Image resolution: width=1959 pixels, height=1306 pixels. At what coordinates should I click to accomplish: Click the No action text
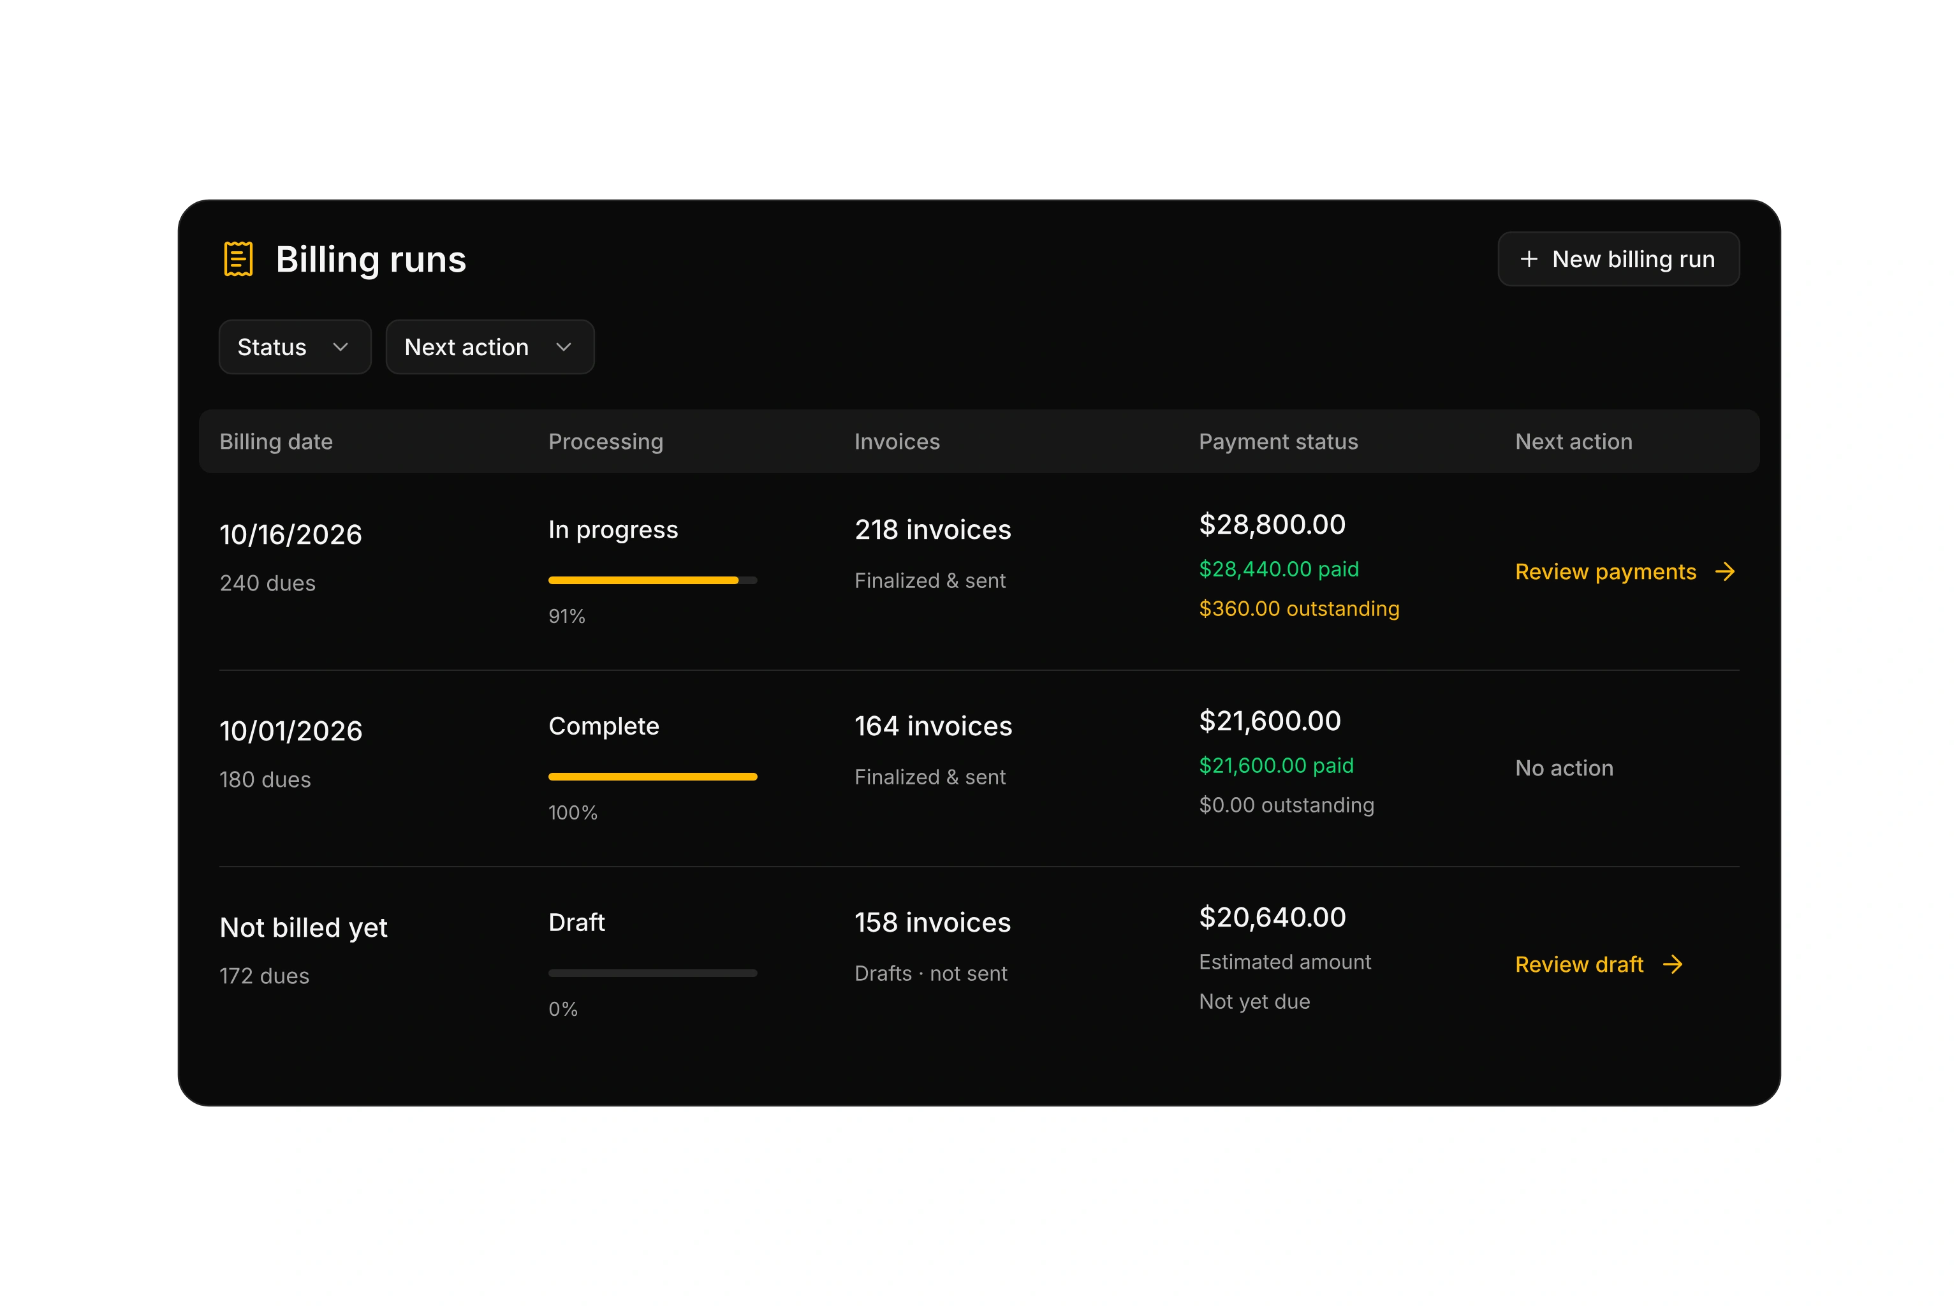tap(1564, 768)
